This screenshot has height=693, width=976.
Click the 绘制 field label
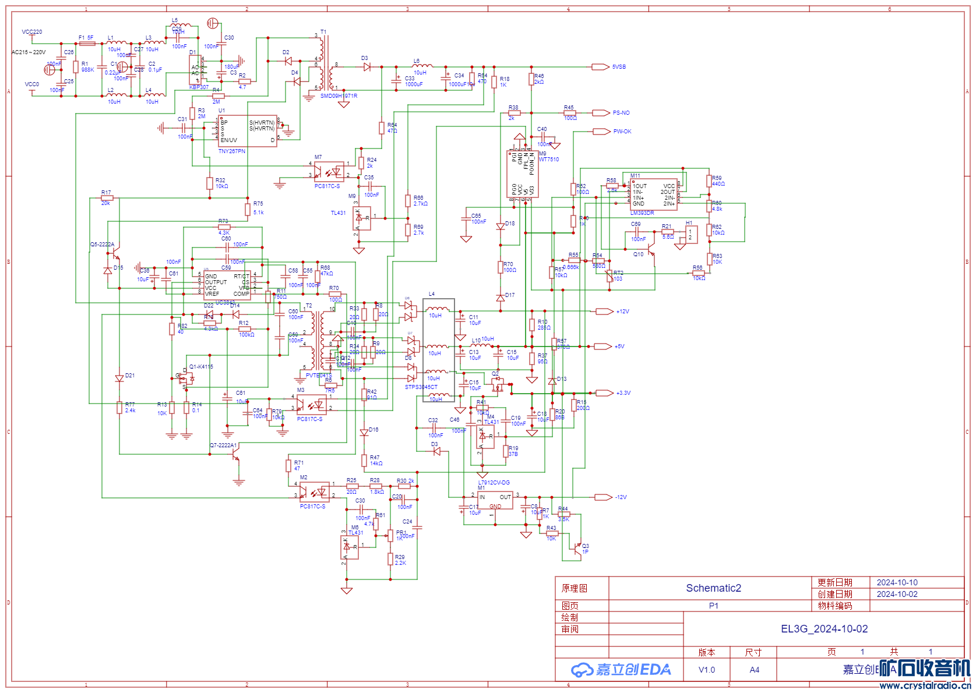tap(570, 617)
